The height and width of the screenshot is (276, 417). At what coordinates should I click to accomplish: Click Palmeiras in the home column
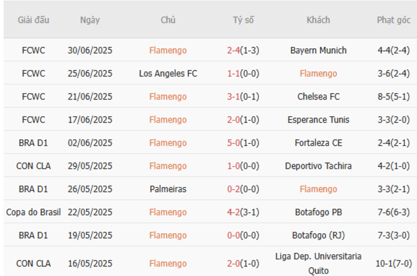167,189
